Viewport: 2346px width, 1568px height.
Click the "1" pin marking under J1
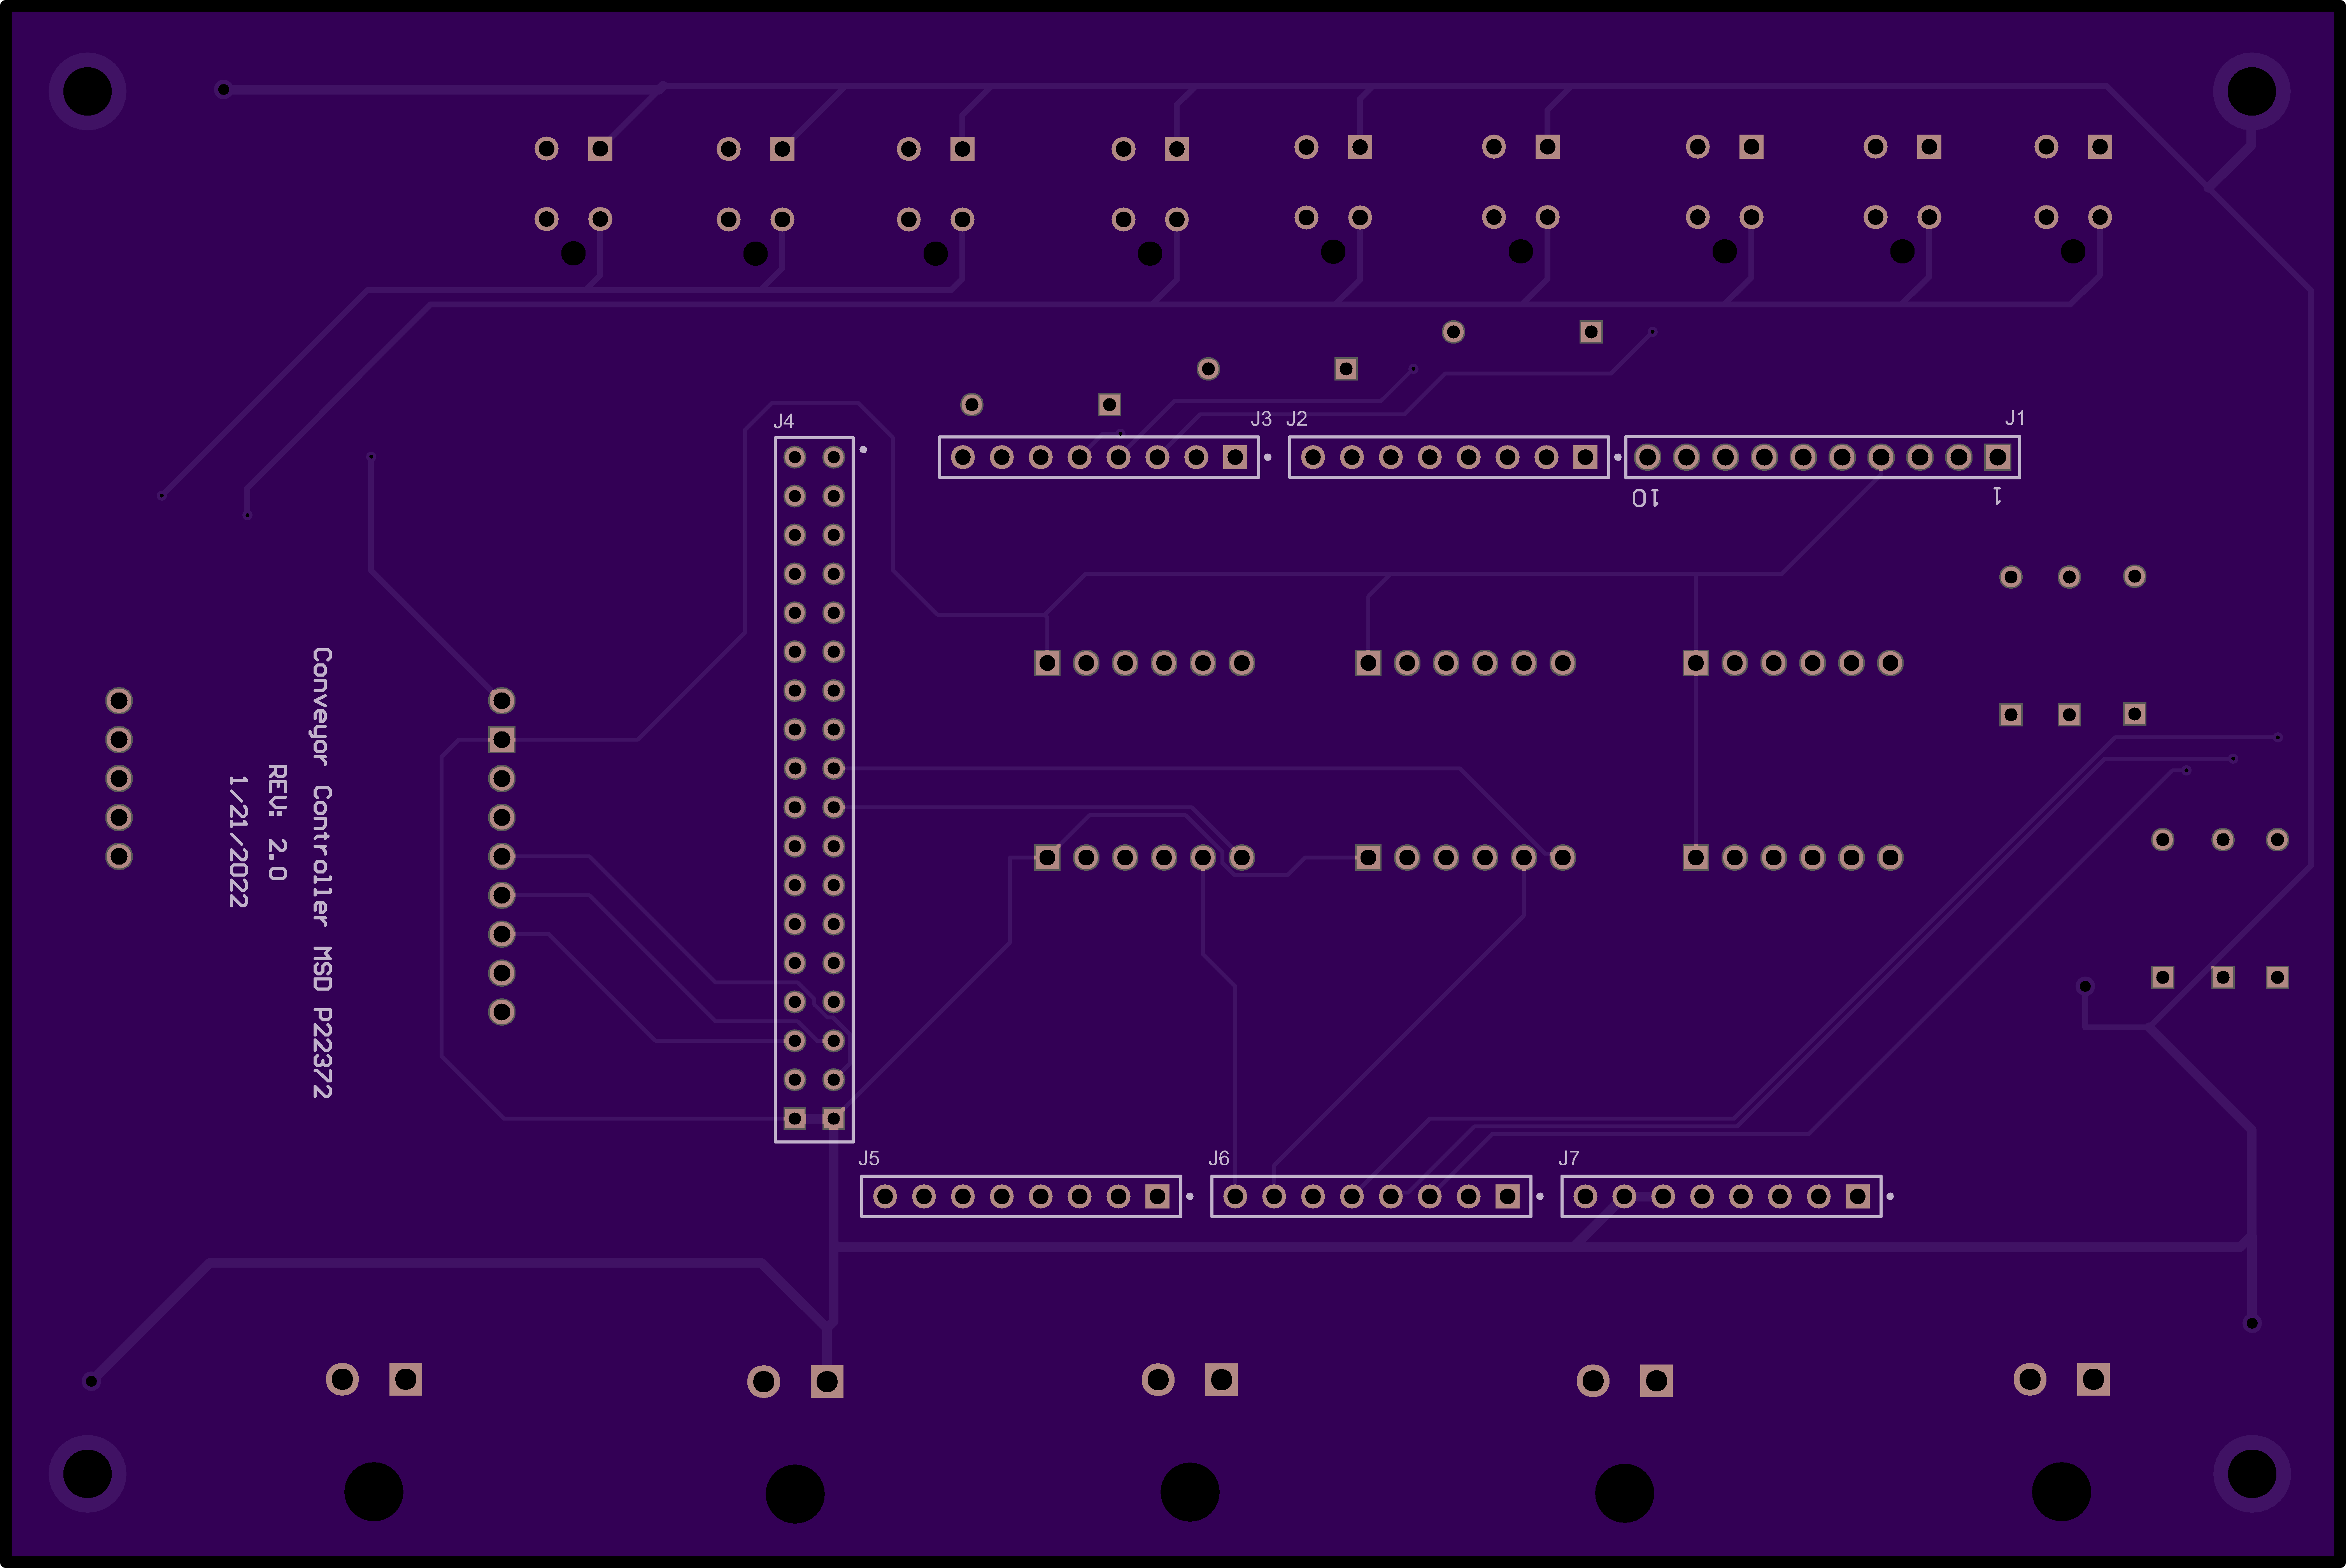pos(1997,496)
